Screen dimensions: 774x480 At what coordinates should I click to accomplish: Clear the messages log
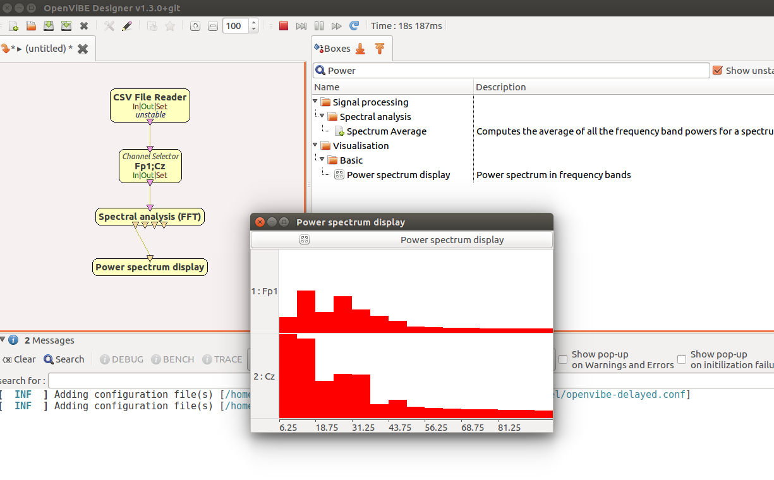click(19, 359)
